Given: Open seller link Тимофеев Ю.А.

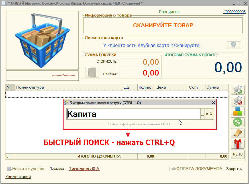Looking at the screenshot, I should [85, 169].
